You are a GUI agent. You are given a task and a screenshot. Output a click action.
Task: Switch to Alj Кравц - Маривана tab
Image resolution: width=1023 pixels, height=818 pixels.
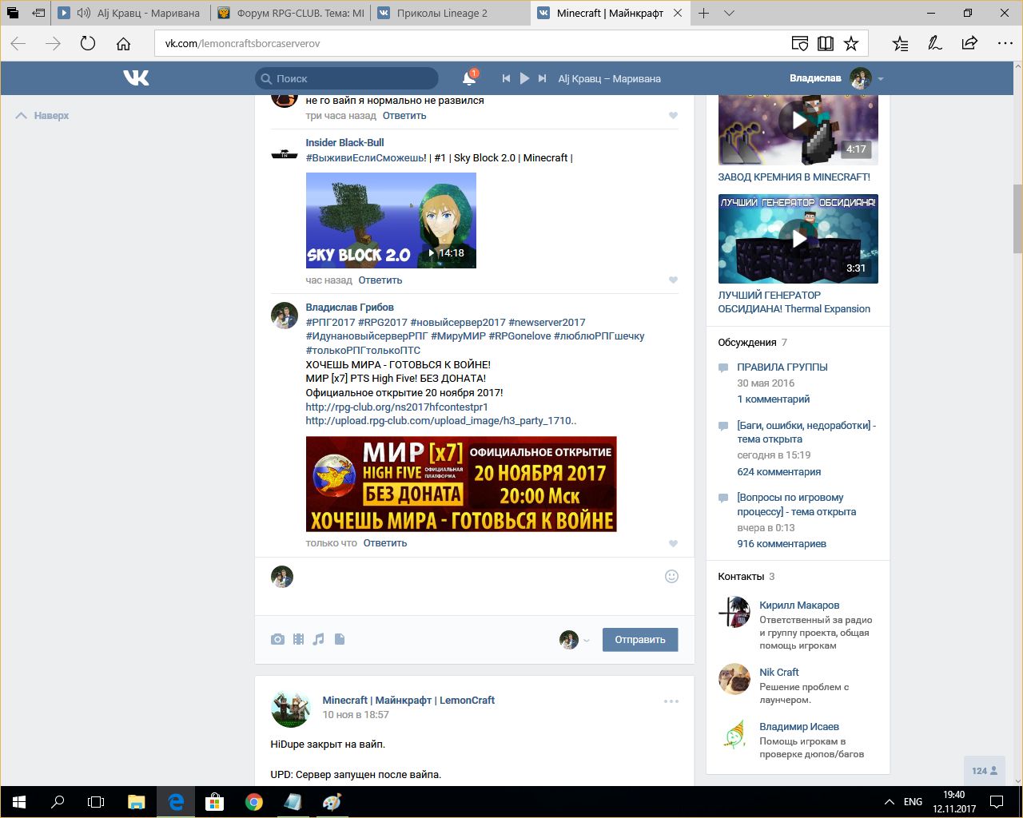131,13
